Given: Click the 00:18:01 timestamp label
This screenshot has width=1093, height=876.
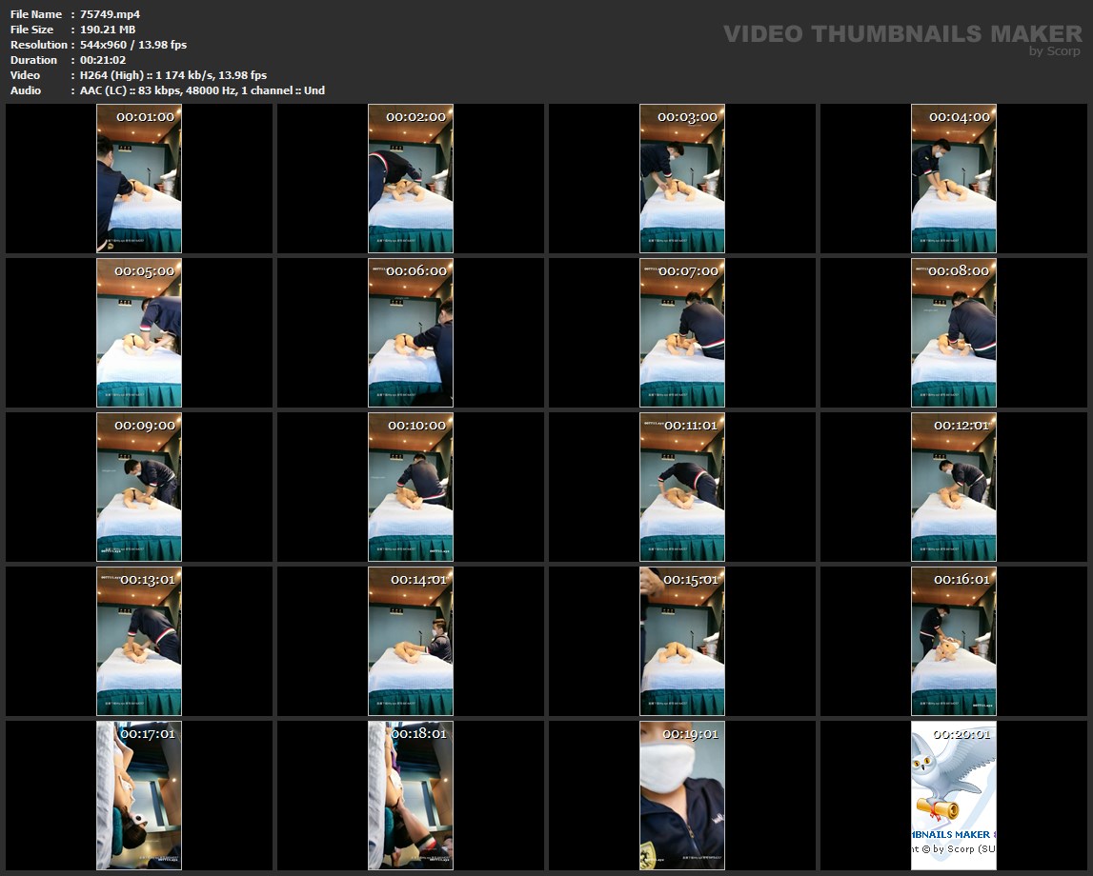Looking at the screenshot, I should (418, 734).
